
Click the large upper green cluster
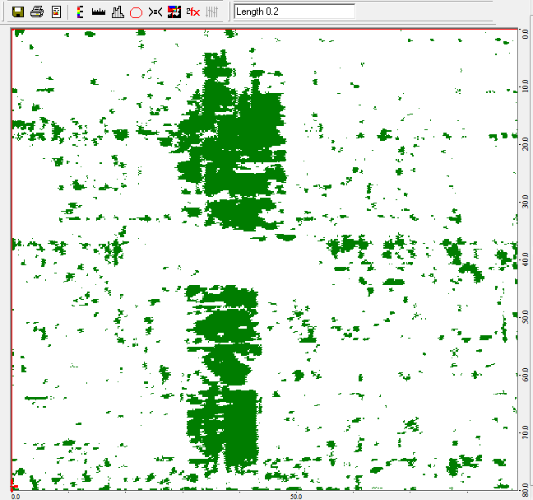[234, 140]
